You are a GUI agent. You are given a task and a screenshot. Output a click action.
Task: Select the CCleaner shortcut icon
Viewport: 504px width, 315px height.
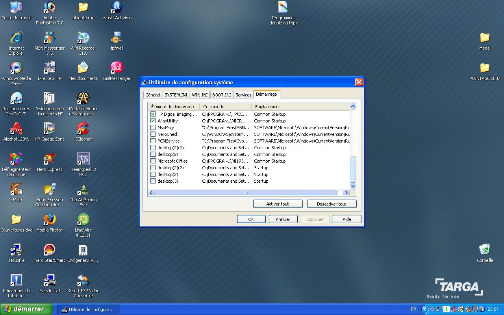(x=83, y=132)
